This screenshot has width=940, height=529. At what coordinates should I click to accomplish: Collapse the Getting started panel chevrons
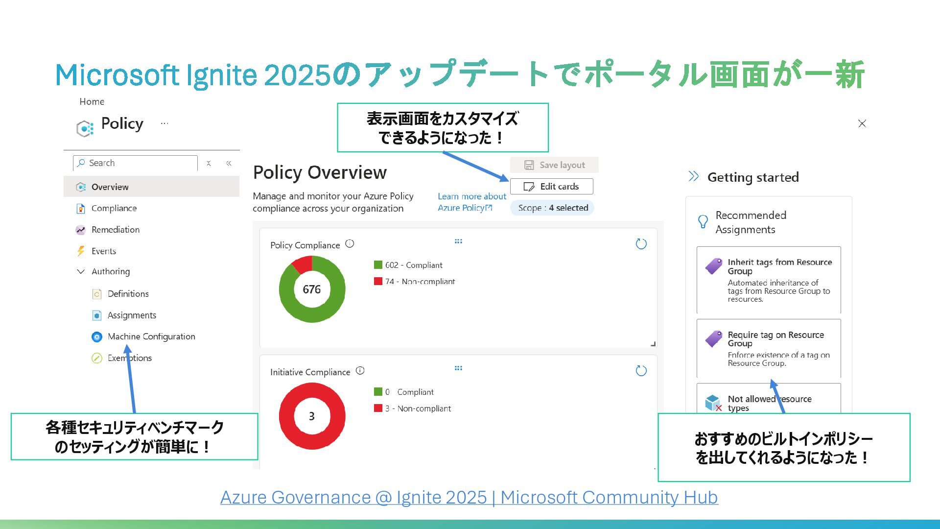(x=693, y=176)
